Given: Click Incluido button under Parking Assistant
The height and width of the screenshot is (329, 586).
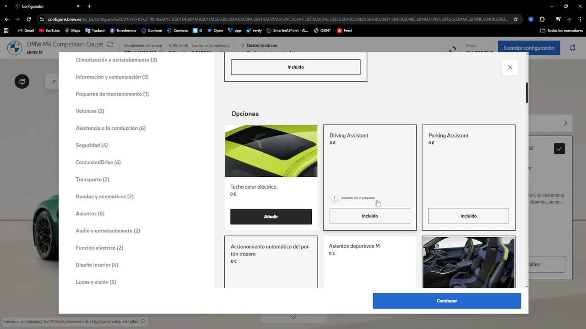Looking at the screenshot, I should (468, 216).
